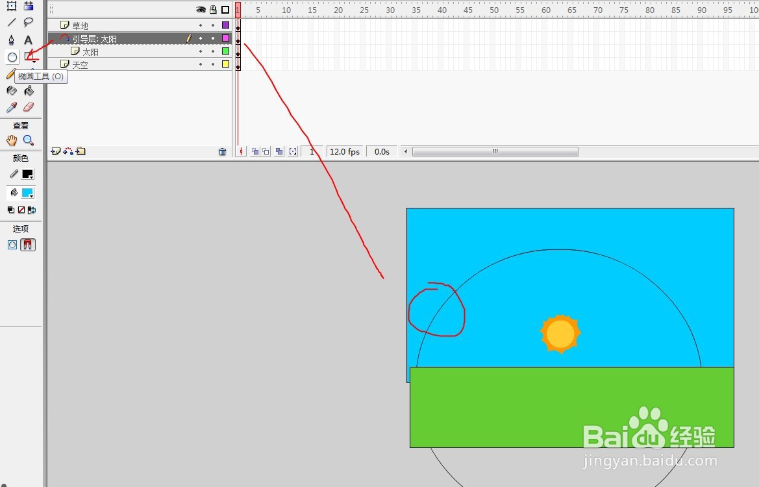This screenshot has width=759, height=487.
Task: Open Modify Onion Markers menu
Action: [293, 151]
